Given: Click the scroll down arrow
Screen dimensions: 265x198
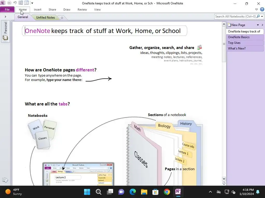Looking at the screenshot, I should click(x=224, y=179).
